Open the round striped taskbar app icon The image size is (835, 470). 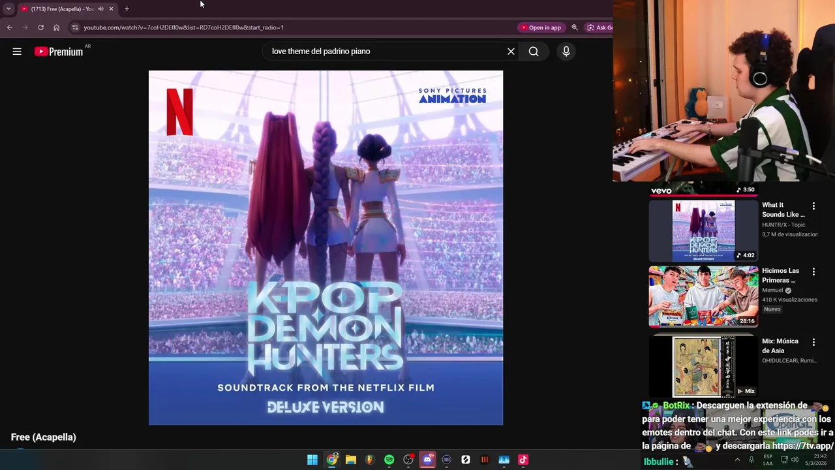(x=446, y=460)
